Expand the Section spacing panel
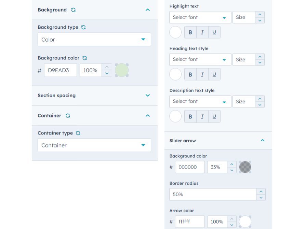Screen dimensions: 306x229 pyautogui.click(x=148, y=96)
